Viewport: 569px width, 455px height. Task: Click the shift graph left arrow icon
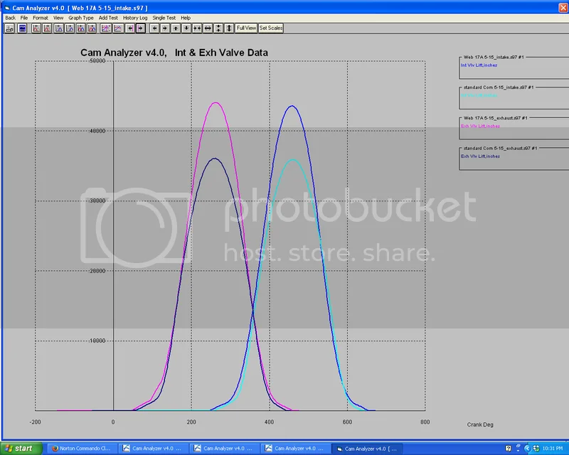click(154, 28)
